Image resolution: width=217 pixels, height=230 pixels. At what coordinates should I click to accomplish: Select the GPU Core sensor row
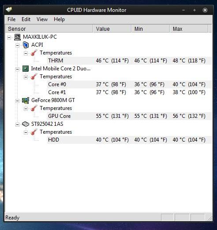click(130, 116)
